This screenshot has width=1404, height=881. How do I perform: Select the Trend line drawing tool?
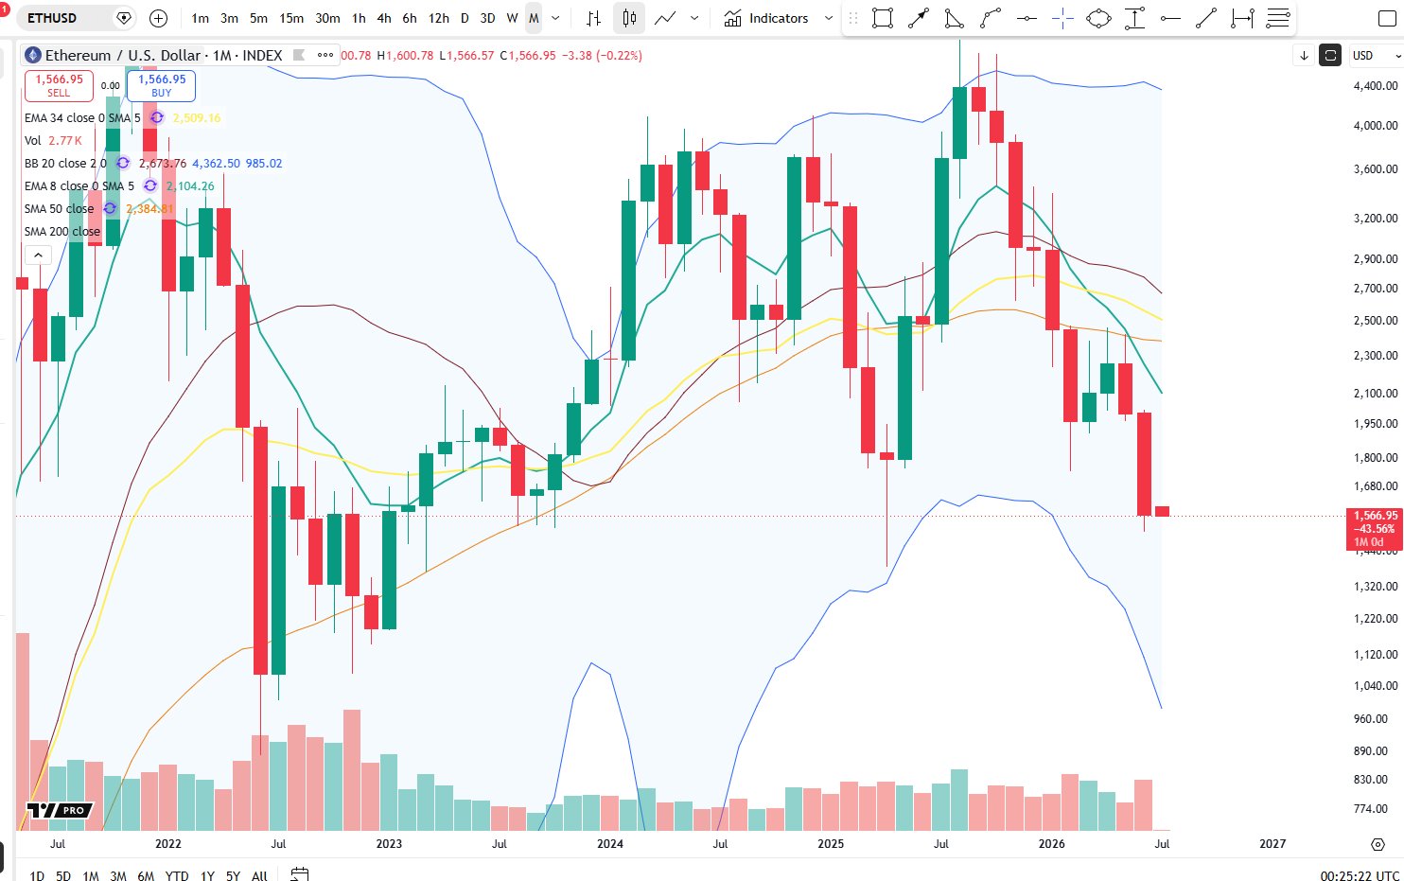(x=1206, y=18)
